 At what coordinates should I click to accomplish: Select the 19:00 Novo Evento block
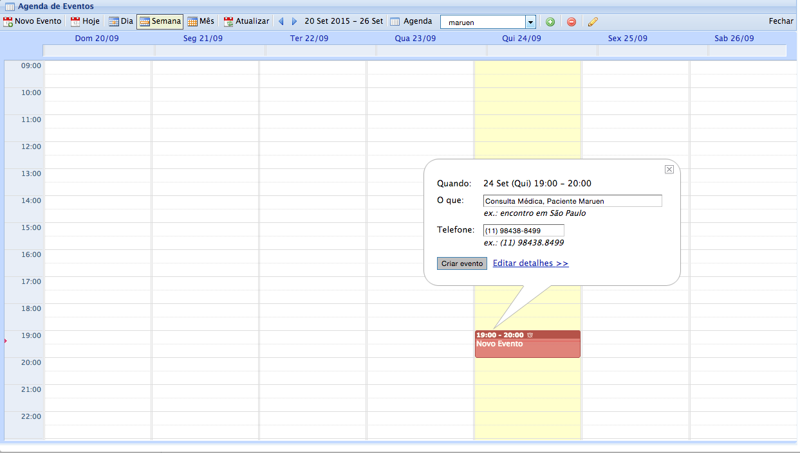point(527,348)
